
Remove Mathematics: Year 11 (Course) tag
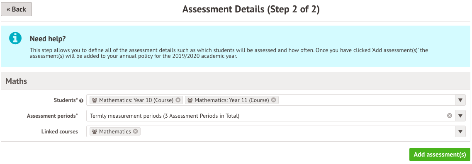click(x=273, y=100)
